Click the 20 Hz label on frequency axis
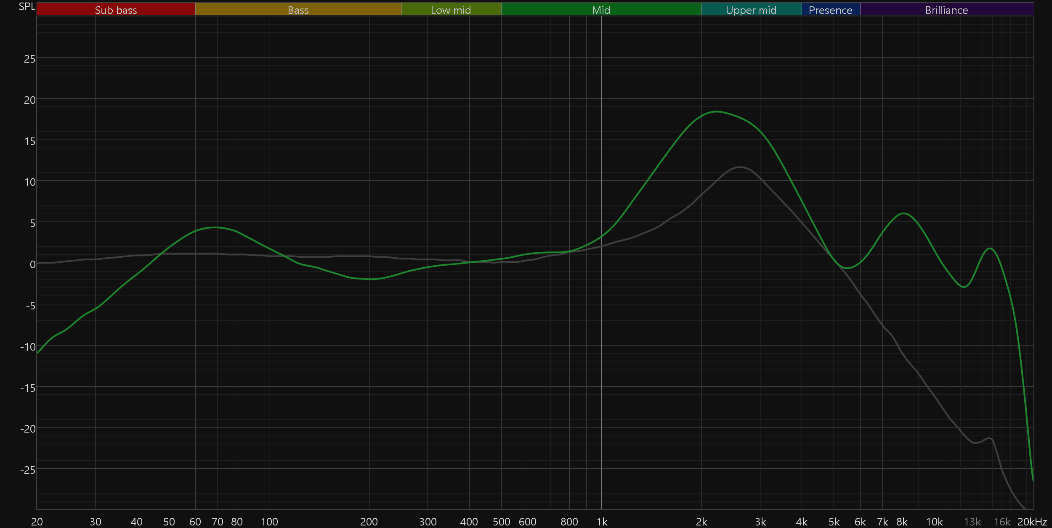This screenshot has height=528, width=1052. click(37, 522)
